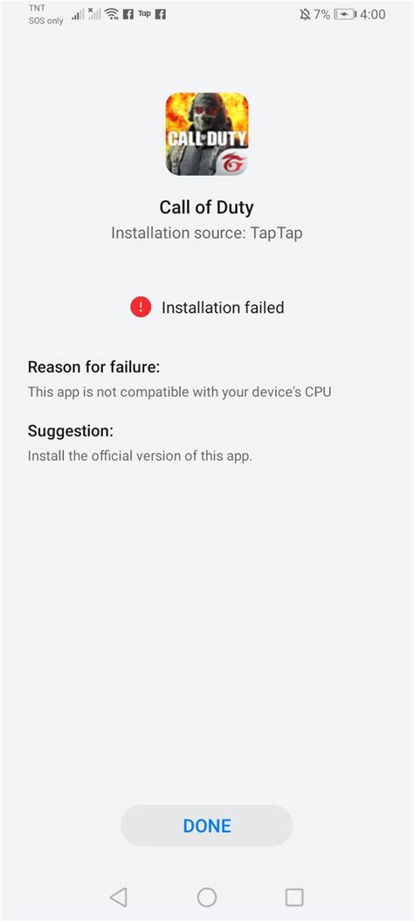Tap the TapTap notification icon
The image size is (414, 921).
click(144, 14)
